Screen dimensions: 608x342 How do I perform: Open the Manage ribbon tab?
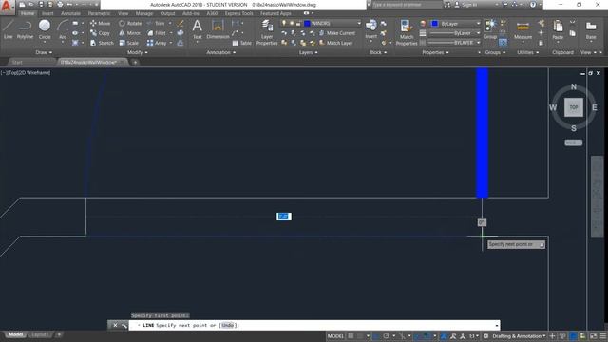pyautogui.click(x=143, y=13)
